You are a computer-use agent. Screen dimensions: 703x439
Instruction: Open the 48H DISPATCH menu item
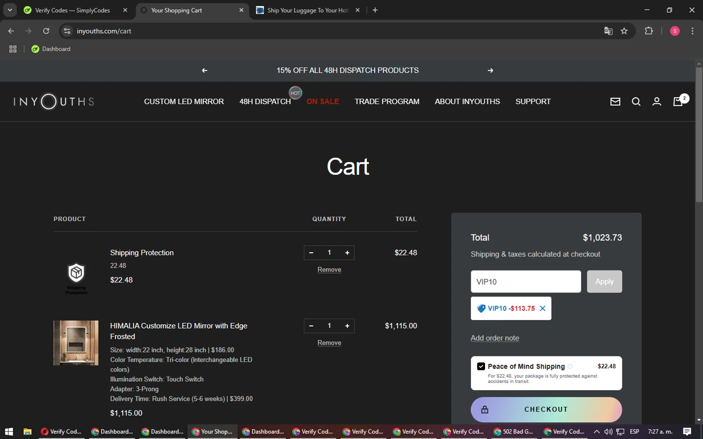(x=265, y=102)
